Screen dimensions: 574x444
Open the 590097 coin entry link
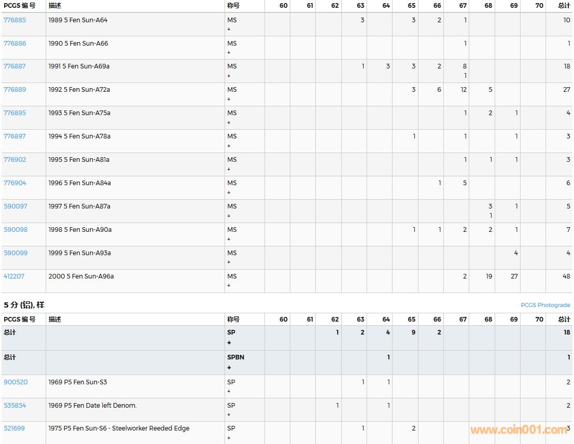coord(15,206)
